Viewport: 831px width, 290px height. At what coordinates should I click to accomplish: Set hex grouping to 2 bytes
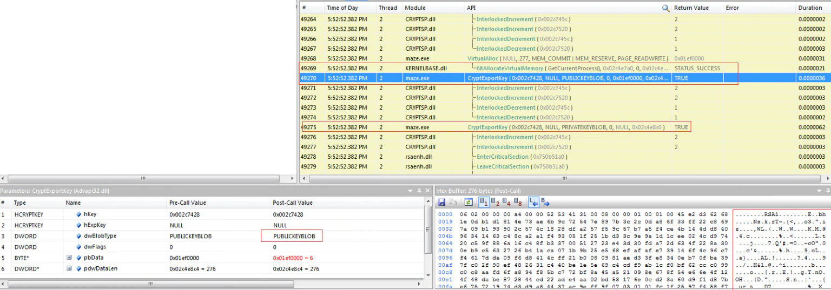(496, 203)
